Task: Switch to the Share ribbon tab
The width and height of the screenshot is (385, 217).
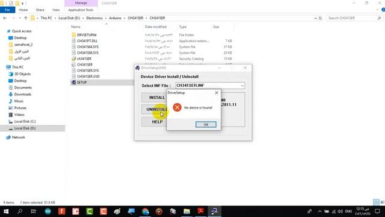Action: coord(40,10)
